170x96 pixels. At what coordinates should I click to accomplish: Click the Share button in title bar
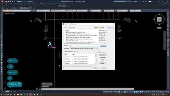[x=31, y=1]
